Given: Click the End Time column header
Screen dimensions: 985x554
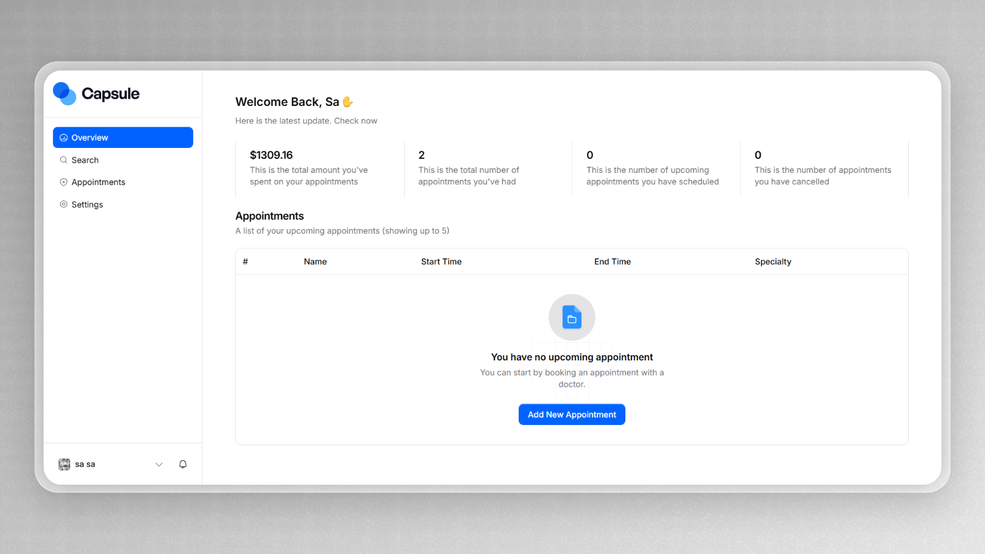Looking at the screenshot, I should tap(613, 262).
